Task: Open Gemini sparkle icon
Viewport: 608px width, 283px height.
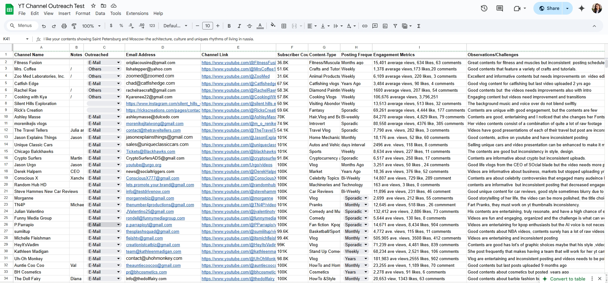Action: click(x=582, y=8)
